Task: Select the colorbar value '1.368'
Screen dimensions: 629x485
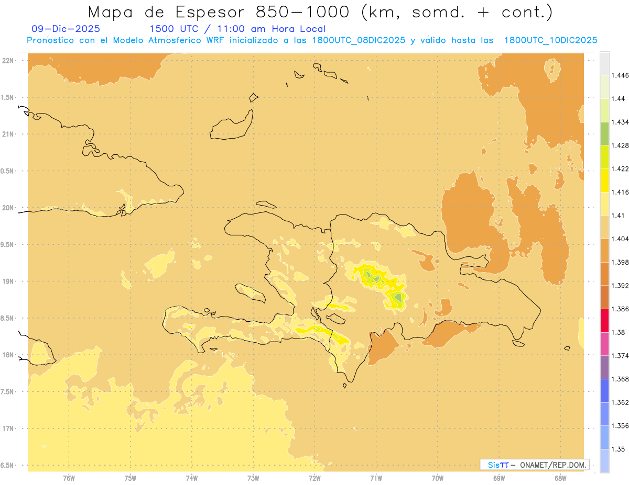Action: 621,379
